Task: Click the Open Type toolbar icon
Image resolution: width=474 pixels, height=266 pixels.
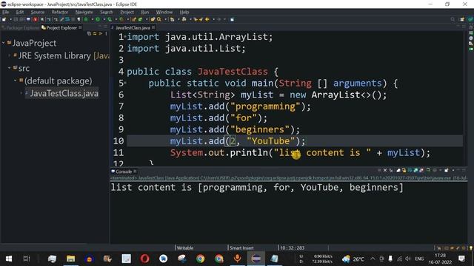Action: coord(153,19)
